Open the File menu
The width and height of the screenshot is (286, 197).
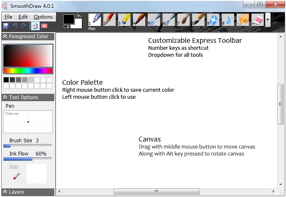[8, 17]
